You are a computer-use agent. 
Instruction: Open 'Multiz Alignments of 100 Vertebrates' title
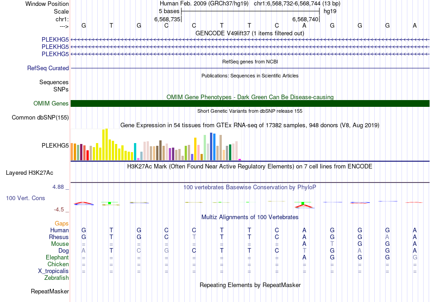250,217
